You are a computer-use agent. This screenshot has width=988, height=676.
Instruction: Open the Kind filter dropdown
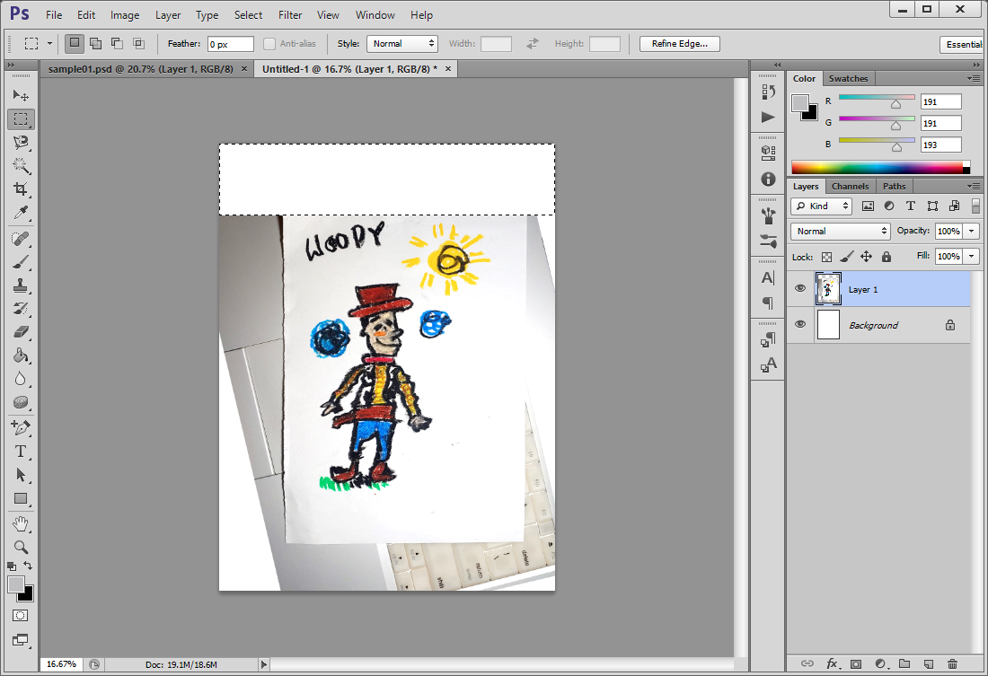pos(821,206)
